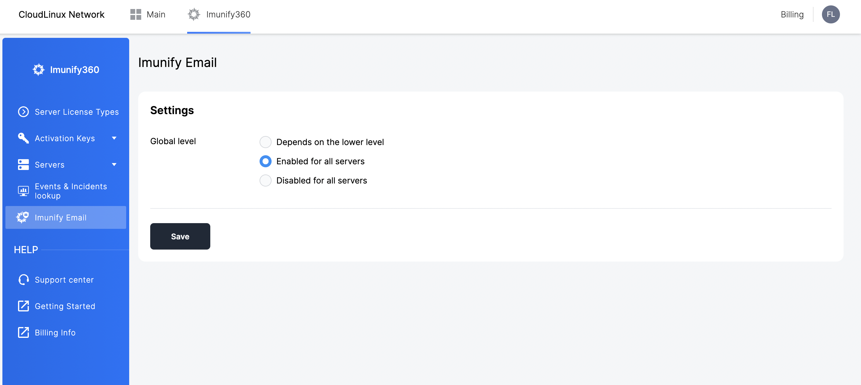
Task: Click the Billing Info external link icon
Action: click(x=23, y=332)
